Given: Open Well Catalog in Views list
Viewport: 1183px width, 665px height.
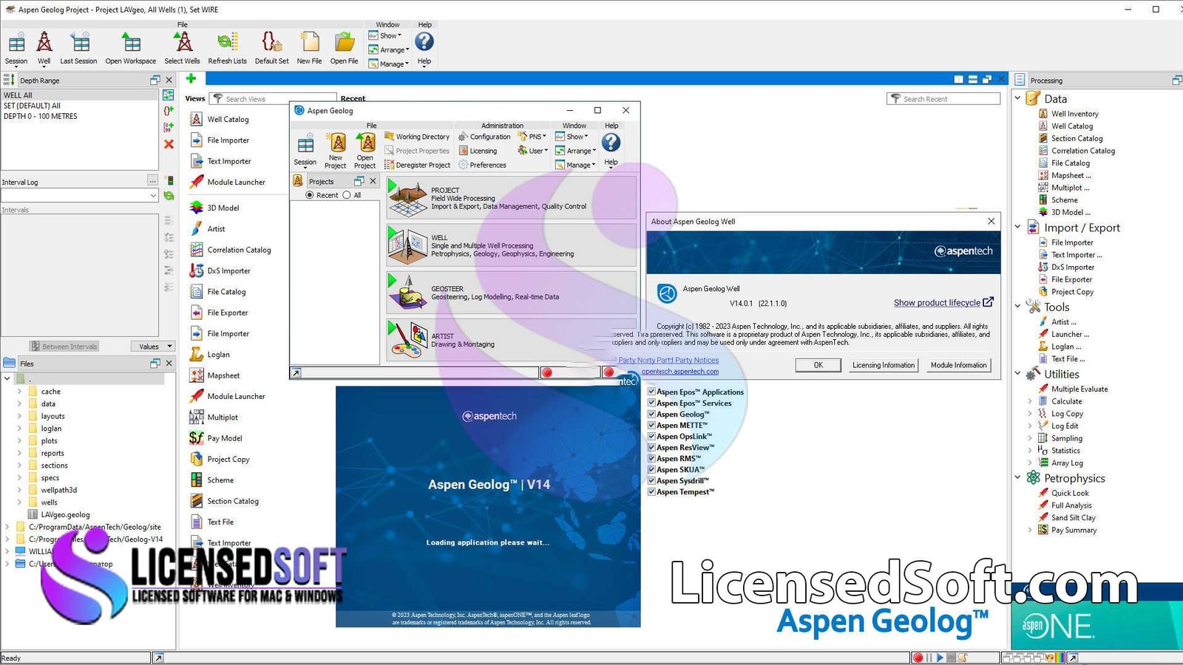Looking at the screenshot, I should [228, 119].
